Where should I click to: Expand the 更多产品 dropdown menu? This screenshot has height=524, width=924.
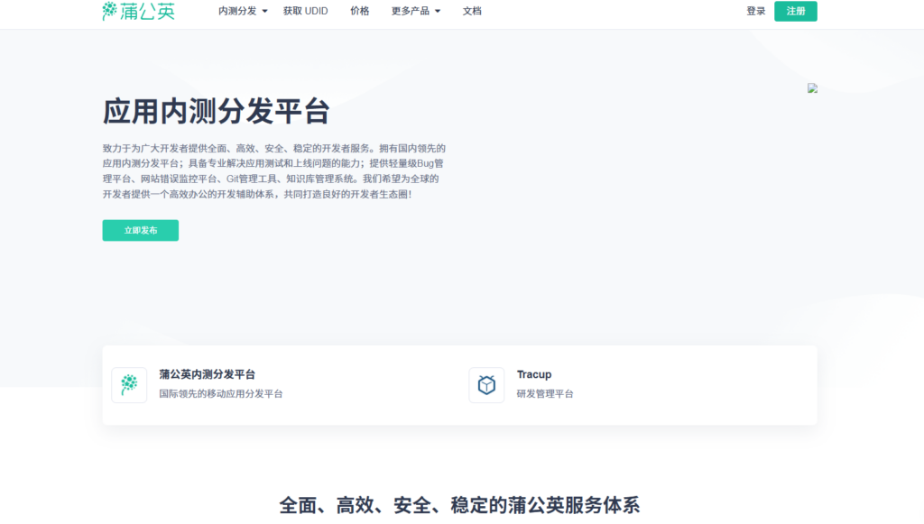click(411, 13)
